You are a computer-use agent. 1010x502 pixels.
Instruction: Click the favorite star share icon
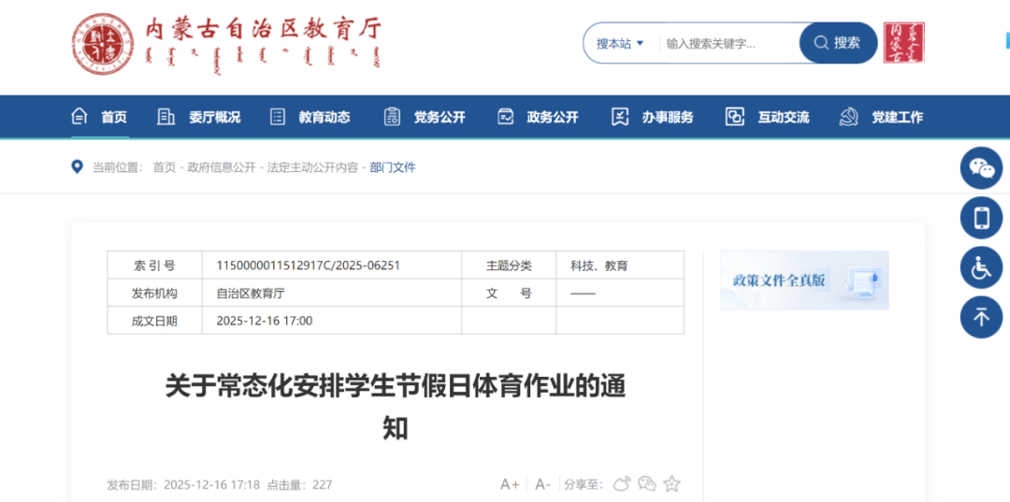[671, 484]
